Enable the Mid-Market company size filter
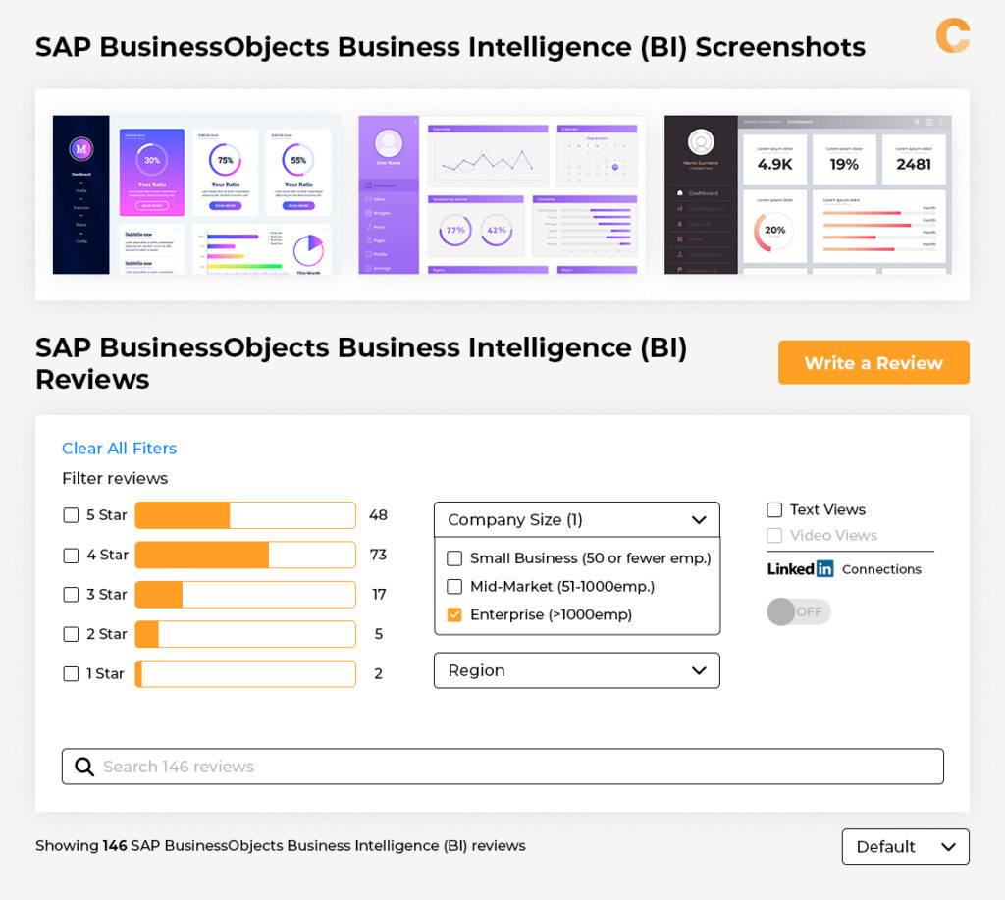The height and width of the screenshot is (900, 1005). click(453, 586)
